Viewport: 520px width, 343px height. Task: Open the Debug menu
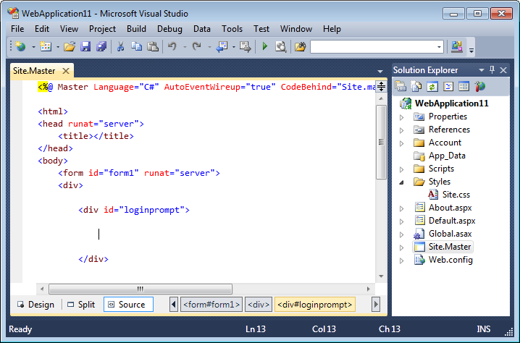pyautogui.click(x=169, y=29)
